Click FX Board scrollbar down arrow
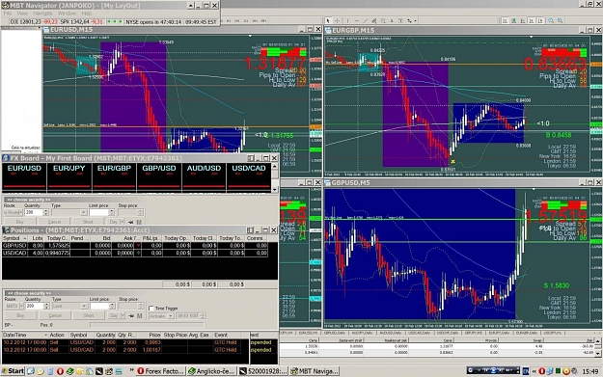The image size is (603, 377). (x=275, y=189)
